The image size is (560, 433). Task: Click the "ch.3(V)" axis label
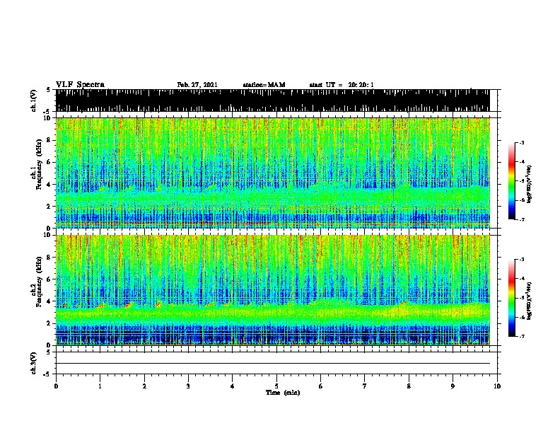(34, 363)
